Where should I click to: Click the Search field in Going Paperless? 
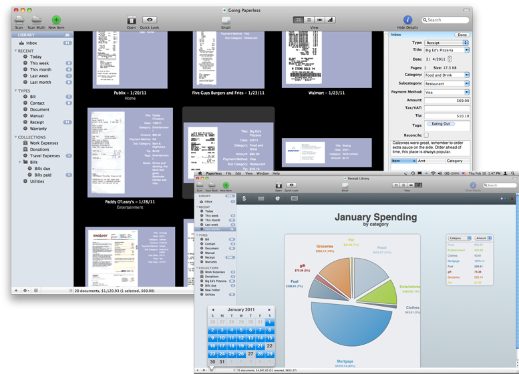(445, 20)
